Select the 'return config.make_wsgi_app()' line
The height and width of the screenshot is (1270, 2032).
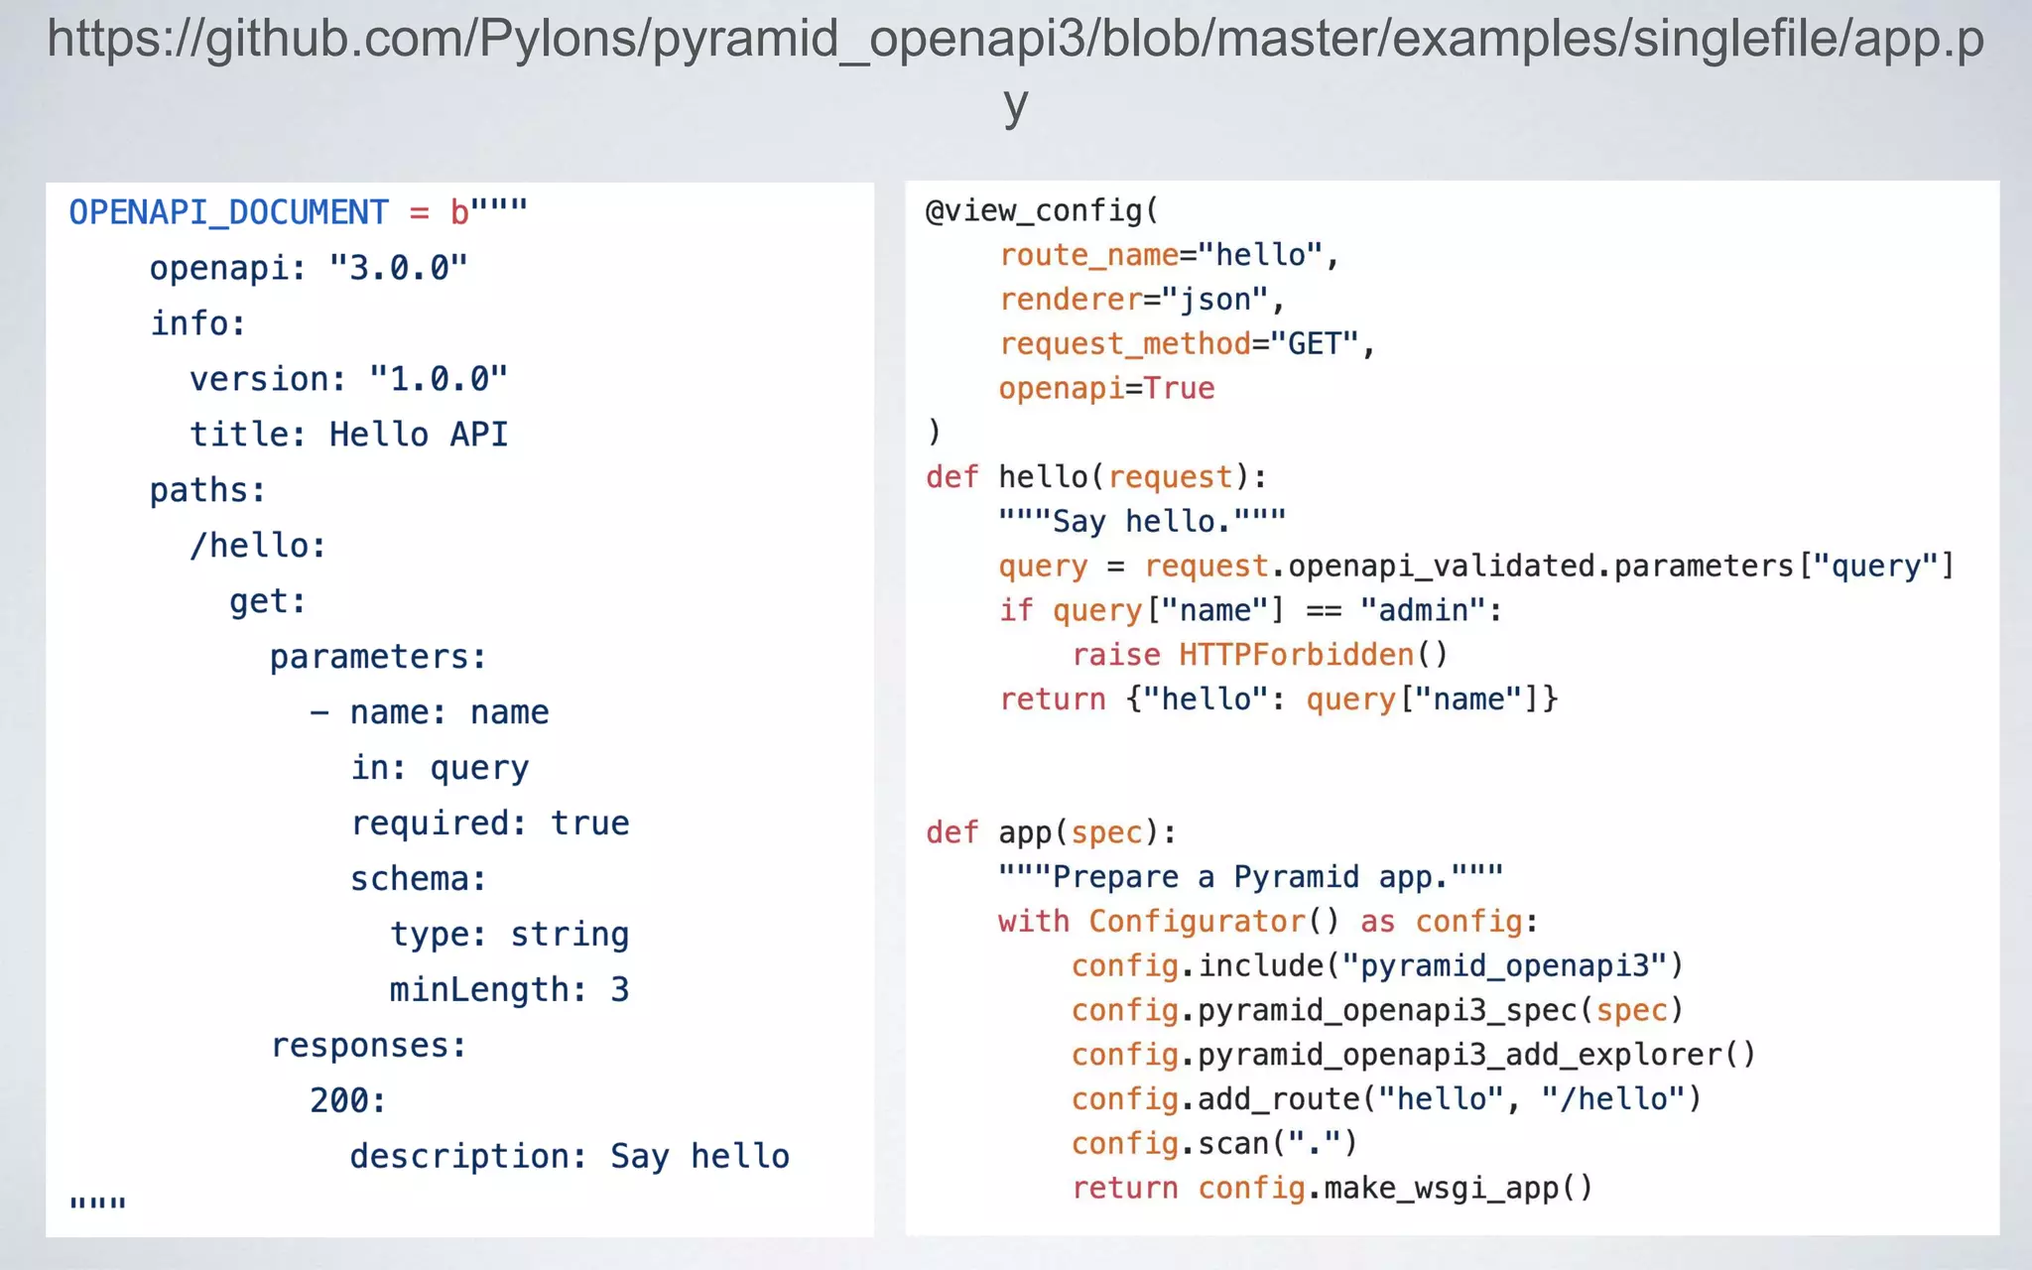tap(1333, 1188)
